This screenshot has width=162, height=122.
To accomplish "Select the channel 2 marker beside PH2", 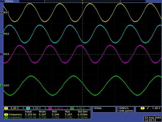I will tap(1, 34).
